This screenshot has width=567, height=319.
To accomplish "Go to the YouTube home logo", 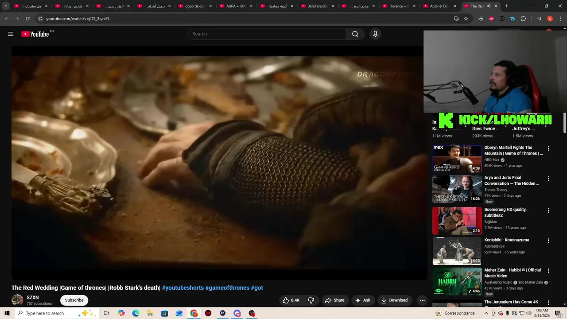I will click(35, 34).
